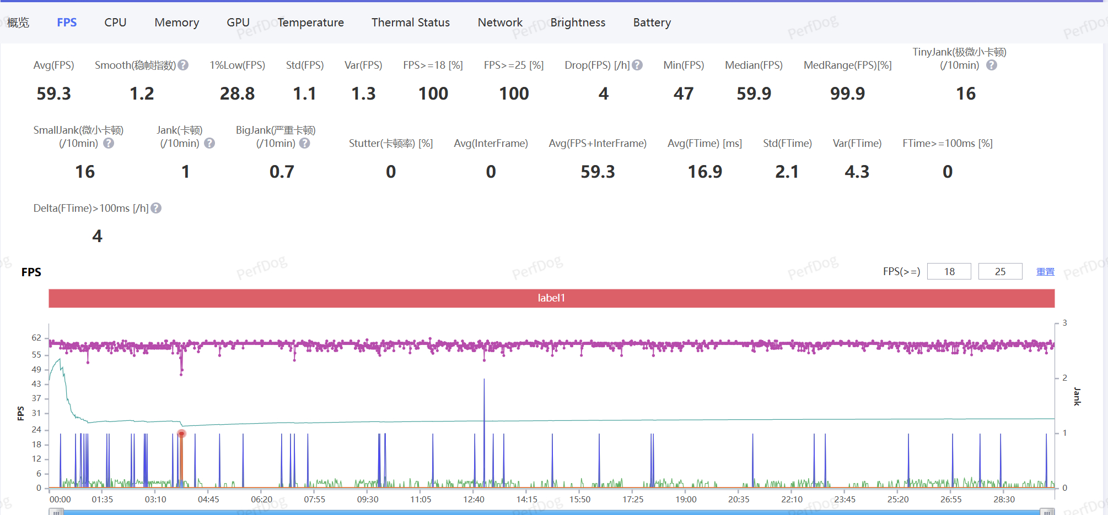Click the left handle of chart range slider

click(56, 512)
